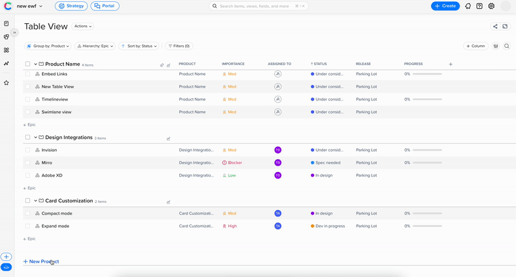Click the favorites star in the sidebar
The width and height of the screenshot is (516, 277).
coord(6,82)
